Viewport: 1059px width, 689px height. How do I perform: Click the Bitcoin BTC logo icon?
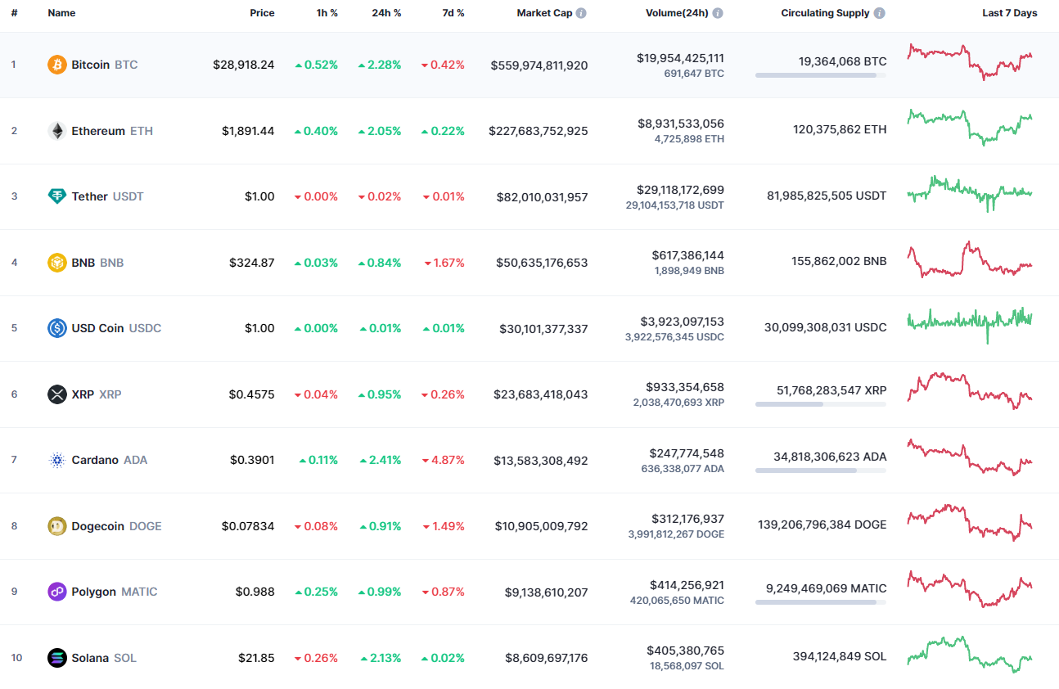56,64
